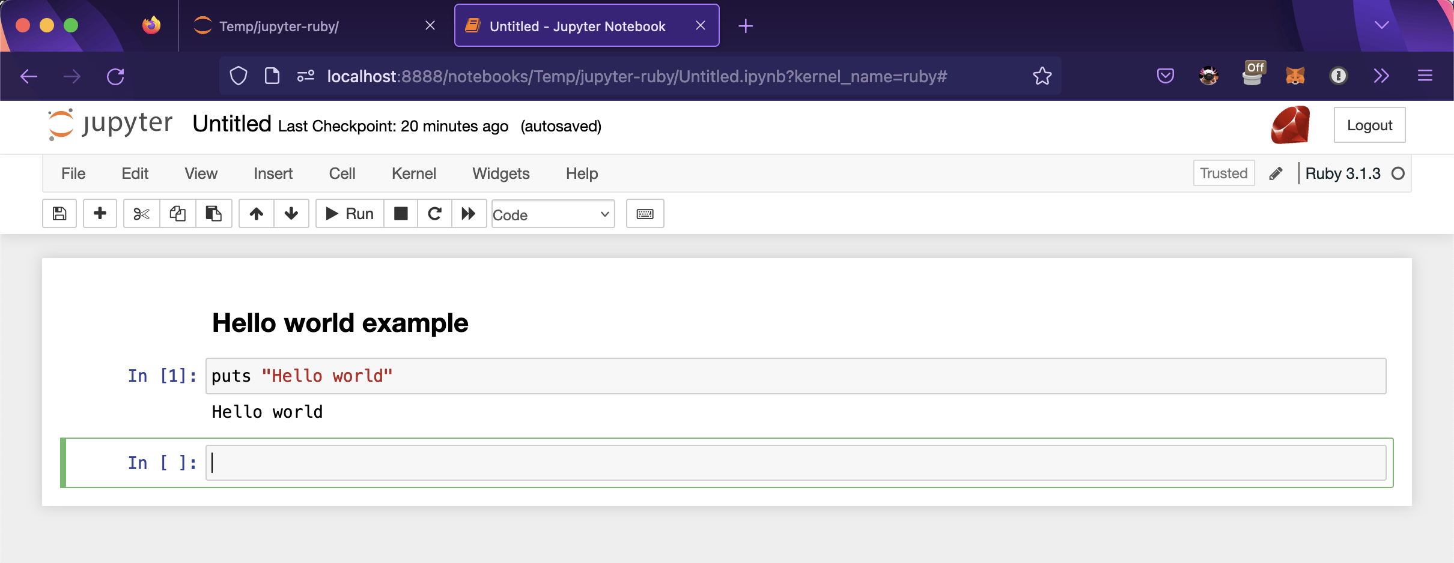Click into the empty code cell
Screen dimensions: 1454x563
pyautogui.click(x=795, y=463)
